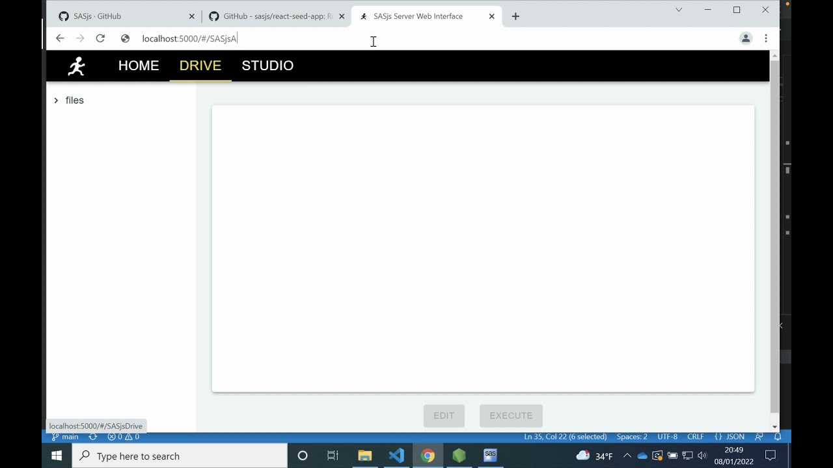Switch to the DRIVE tab
The height and width of the screenshot is (468, 833).
click(200, 66)
